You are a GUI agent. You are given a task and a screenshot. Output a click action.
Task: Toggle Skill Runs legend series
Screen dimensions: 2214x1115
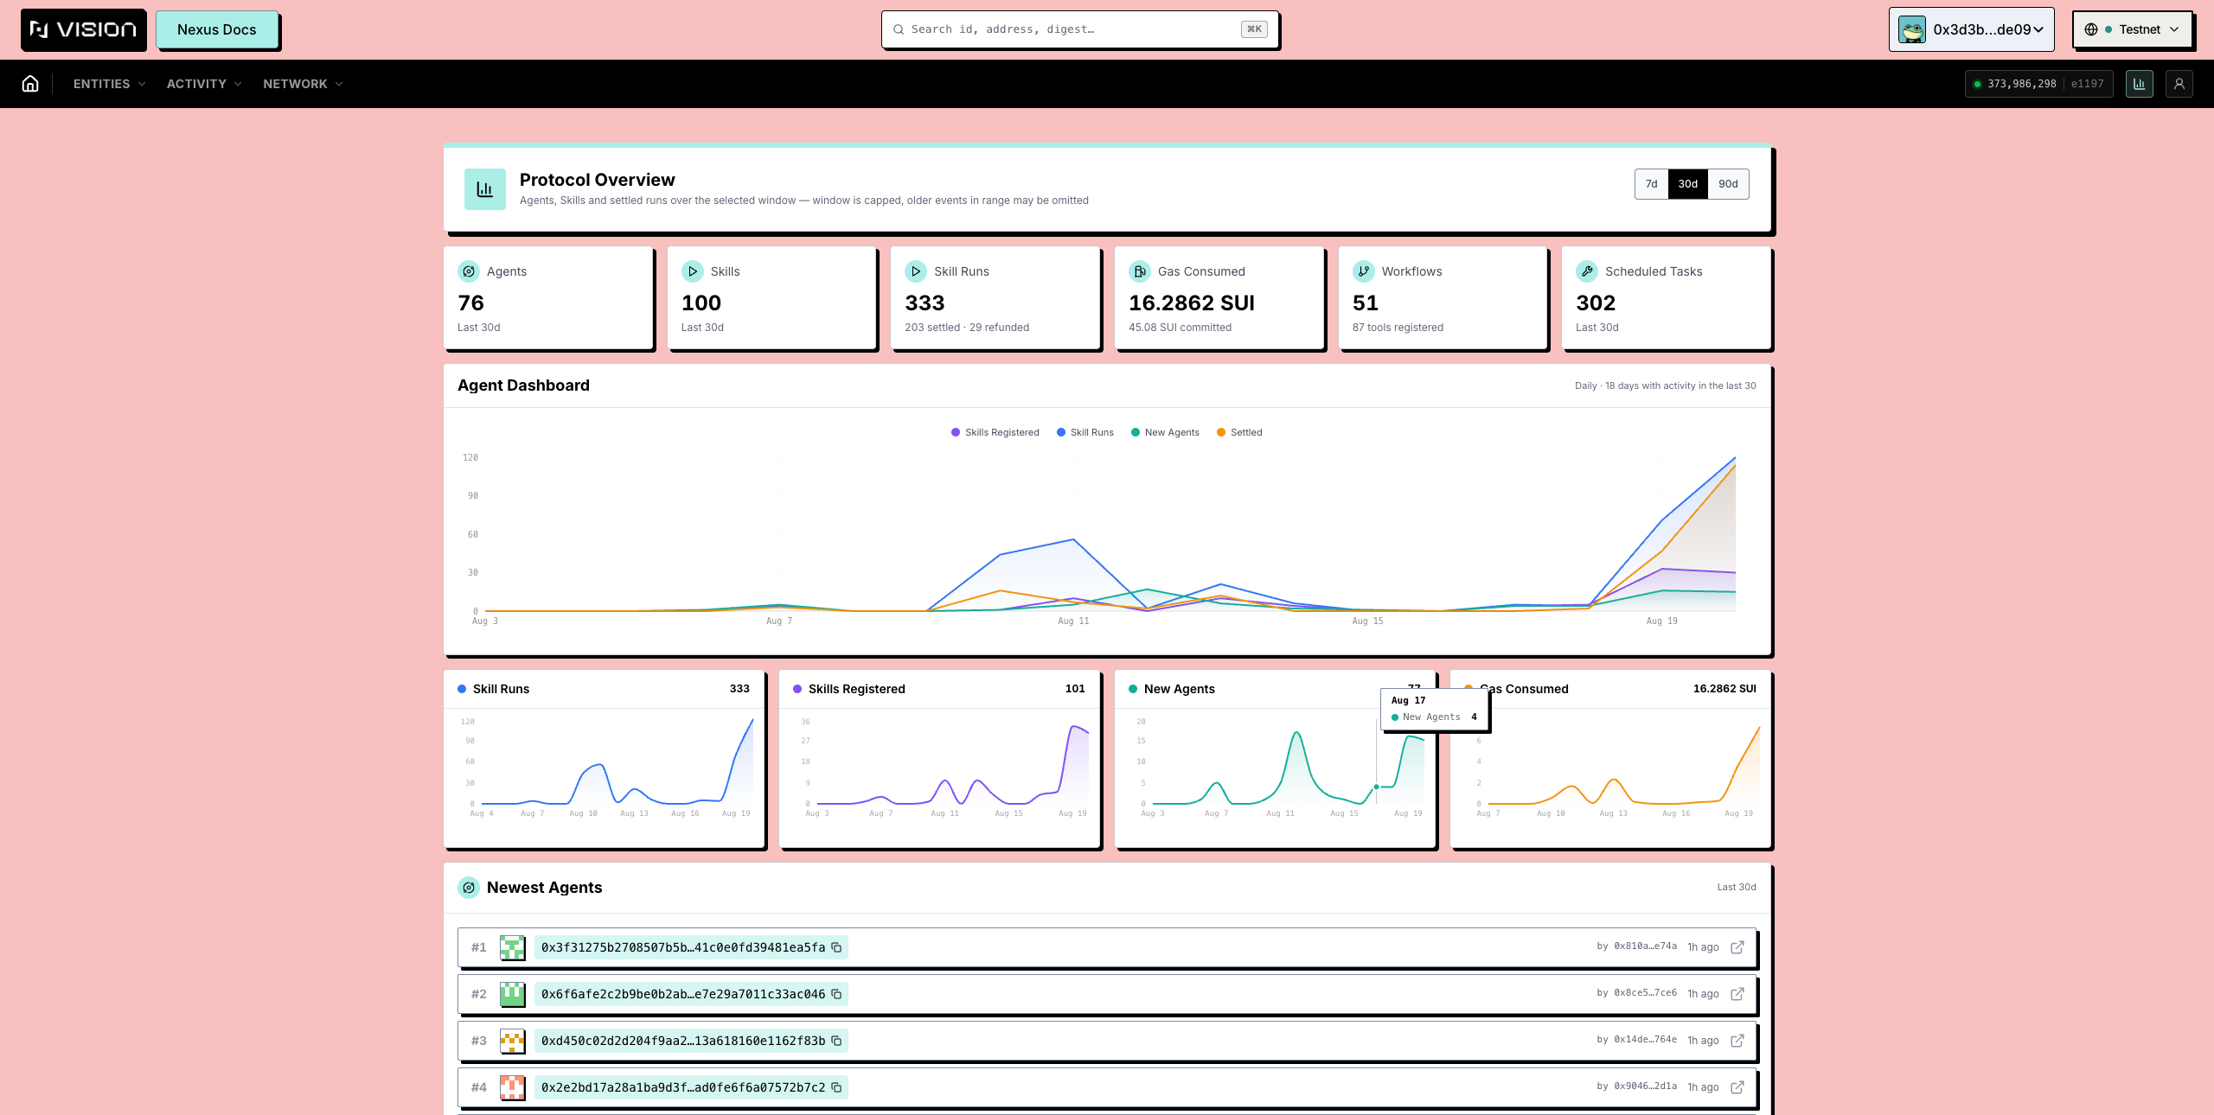[1085, 432]
